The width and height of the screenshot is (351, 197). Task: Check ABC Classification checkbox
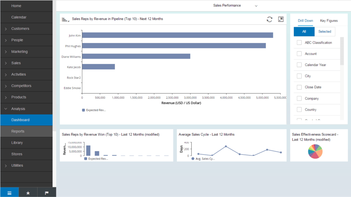pyautogui.click(x=299, y=43)
